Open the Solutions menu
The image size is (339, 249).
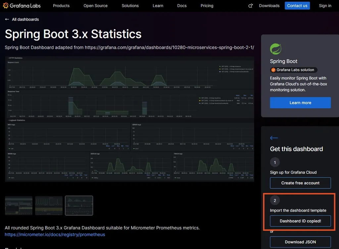(x=130, y=6)
